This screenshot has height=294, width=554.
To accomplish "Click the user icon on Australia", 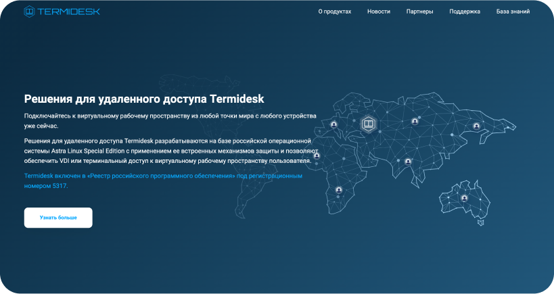I will coord(464,198).
